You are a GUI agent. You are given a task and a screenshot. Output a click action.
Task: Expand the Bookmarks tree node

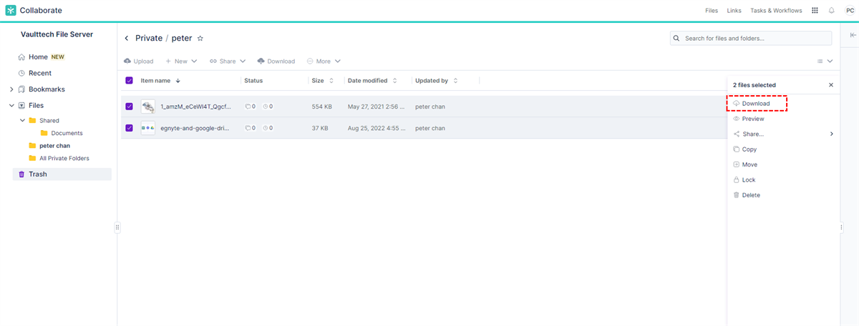point(11,89)
